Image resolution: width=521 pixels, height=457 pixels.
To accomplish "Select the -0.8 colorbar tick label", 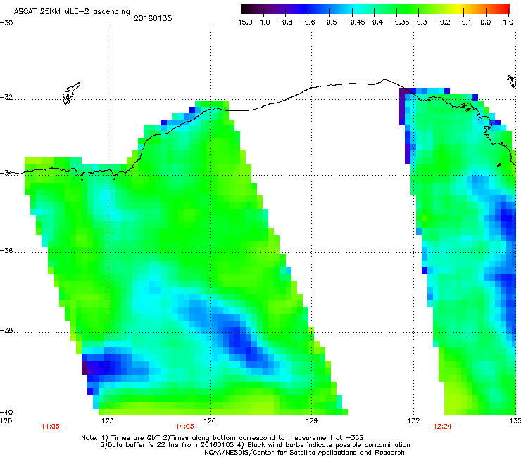I will pyautogui.click(x=284, y=22).
